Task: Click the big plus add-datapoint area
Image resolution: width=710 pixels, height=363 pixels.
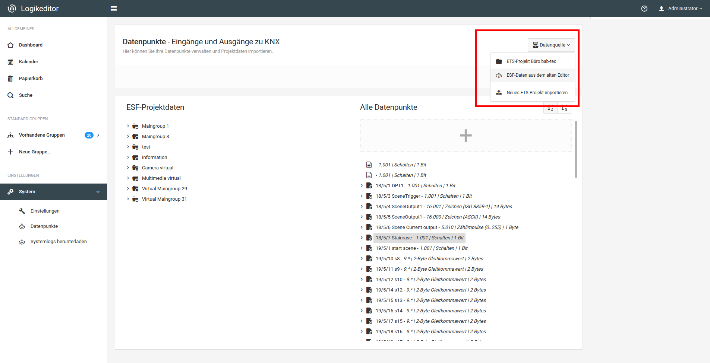Action: tap(466, 136)
